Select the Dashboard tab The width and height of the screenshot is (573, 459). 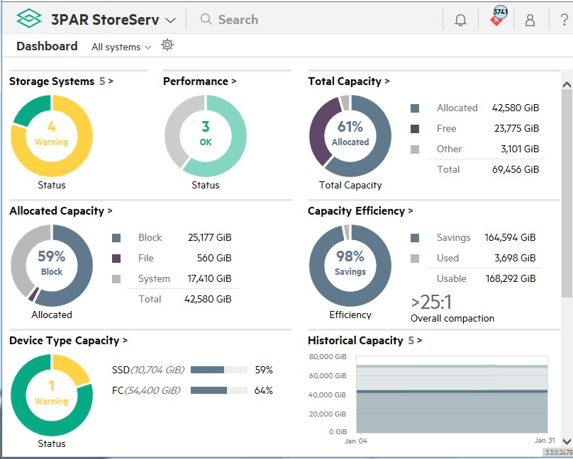click(46, 45)
